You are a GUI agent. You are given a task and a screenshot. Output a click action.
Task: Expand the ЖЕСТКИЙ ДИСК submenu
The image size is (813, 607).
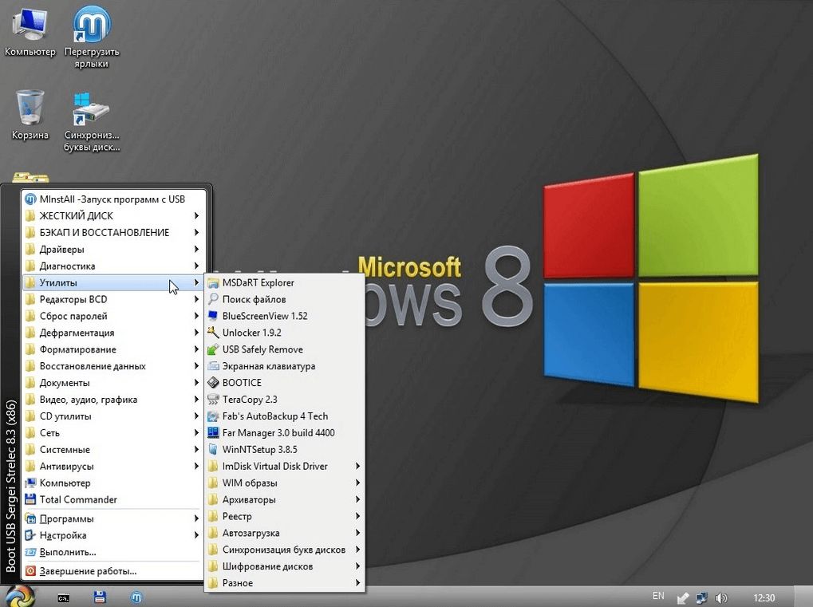coord(76,216)
